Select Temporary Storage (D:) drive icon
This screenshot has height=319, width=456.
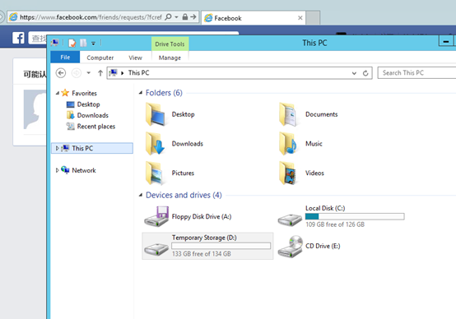pos(156,249)
